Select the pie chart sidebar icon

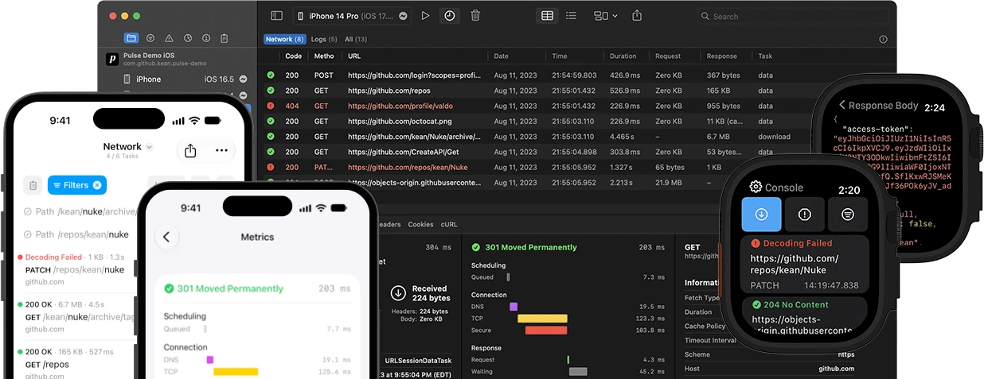188,37
